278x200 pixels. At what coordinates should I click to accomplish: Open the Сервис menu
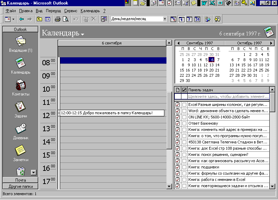71,11
